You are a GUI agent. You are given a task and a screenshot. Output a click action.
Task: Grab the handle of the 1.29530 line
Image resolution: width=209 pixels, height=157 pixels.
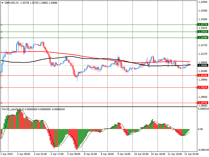pyautogui.click(x=1, y=88)
